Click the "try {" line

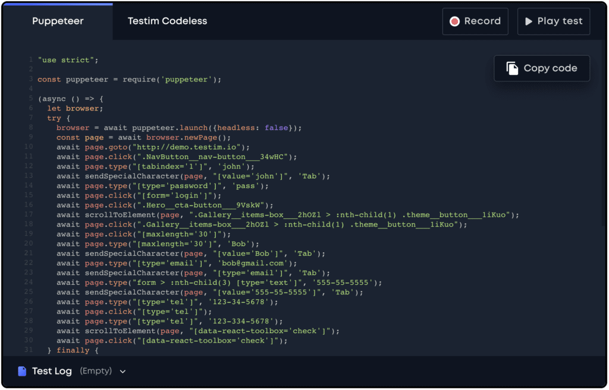click(58, 118)
